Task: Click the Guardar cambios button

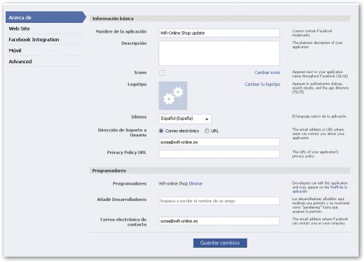Action: [220, 243]
